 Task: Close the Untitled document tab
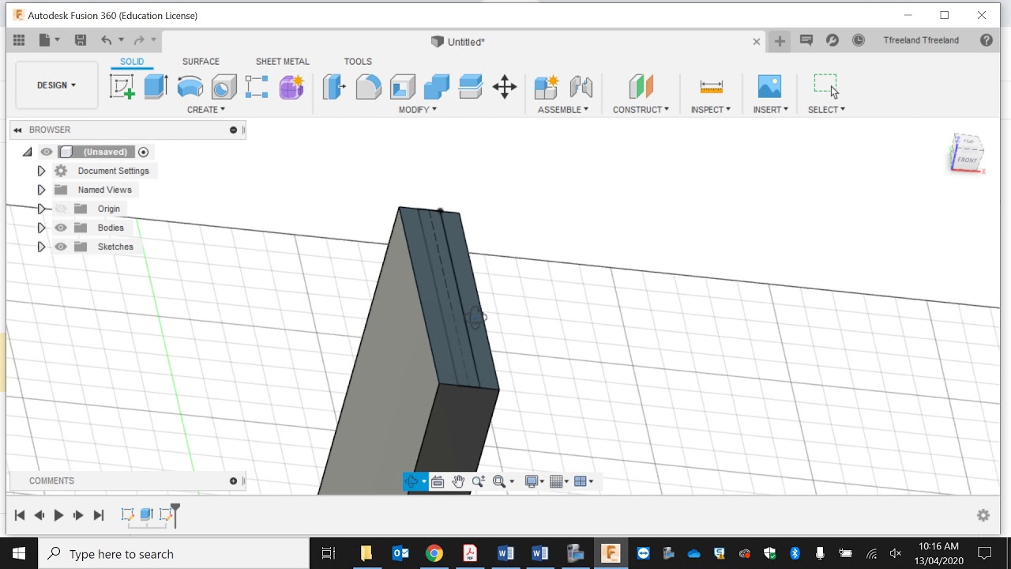757,42
